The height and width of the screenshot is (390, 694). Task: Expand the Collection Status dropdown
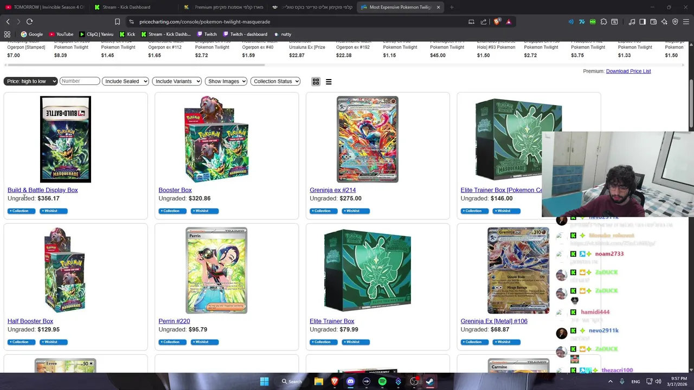pos(275,81)
